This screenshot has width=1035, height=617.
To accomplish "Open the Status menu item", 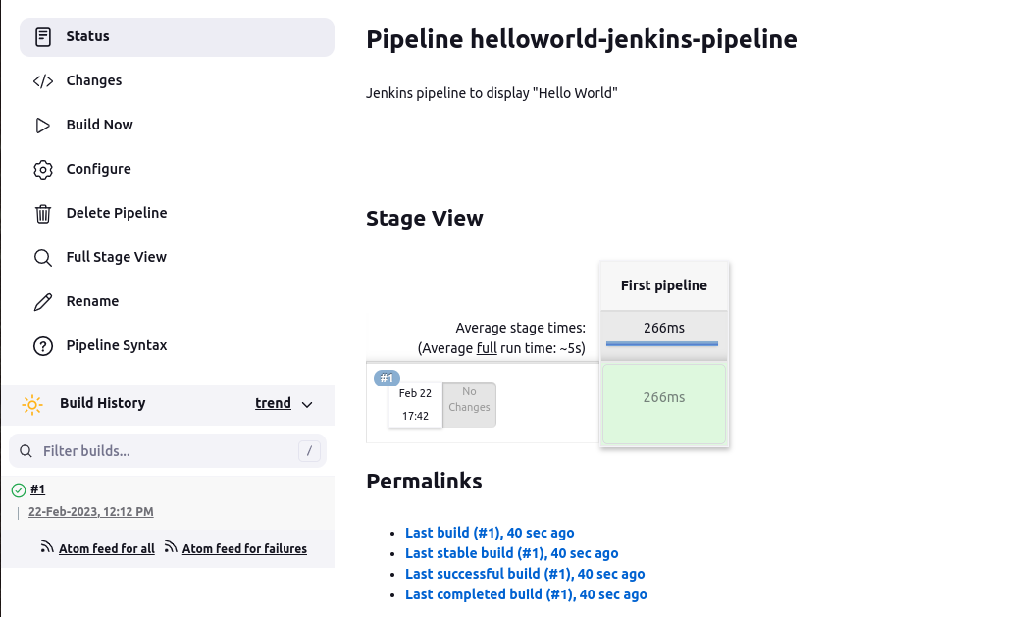I will point(177,37).
